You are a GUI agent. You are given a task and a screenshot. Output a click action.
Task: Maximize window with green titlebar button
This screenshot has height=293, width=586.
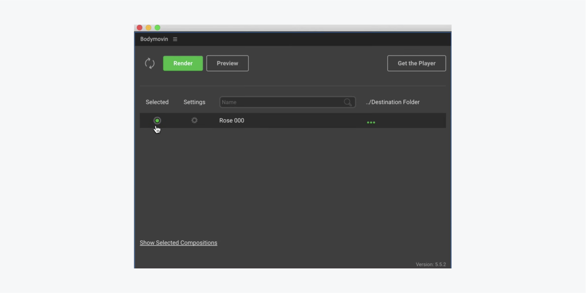coord(157,28)
